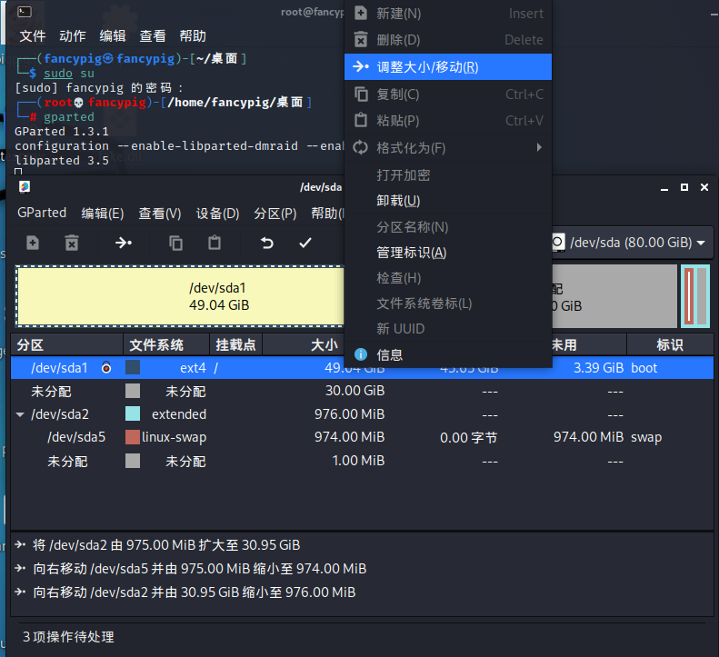Screen dimensions: 719x657
Task: Click the format-as refresh icon in menu
Action: 361,147
